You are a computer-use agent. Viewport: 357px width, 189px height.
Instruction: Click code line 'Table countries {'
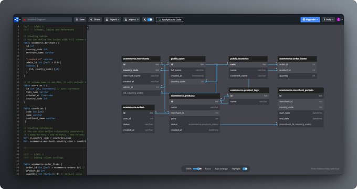pyautogui.click(x=35, y=108)
